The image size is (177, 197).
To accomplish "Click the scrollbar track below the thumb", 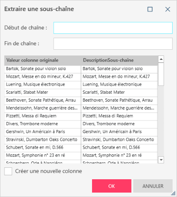I will pos(161,121).
